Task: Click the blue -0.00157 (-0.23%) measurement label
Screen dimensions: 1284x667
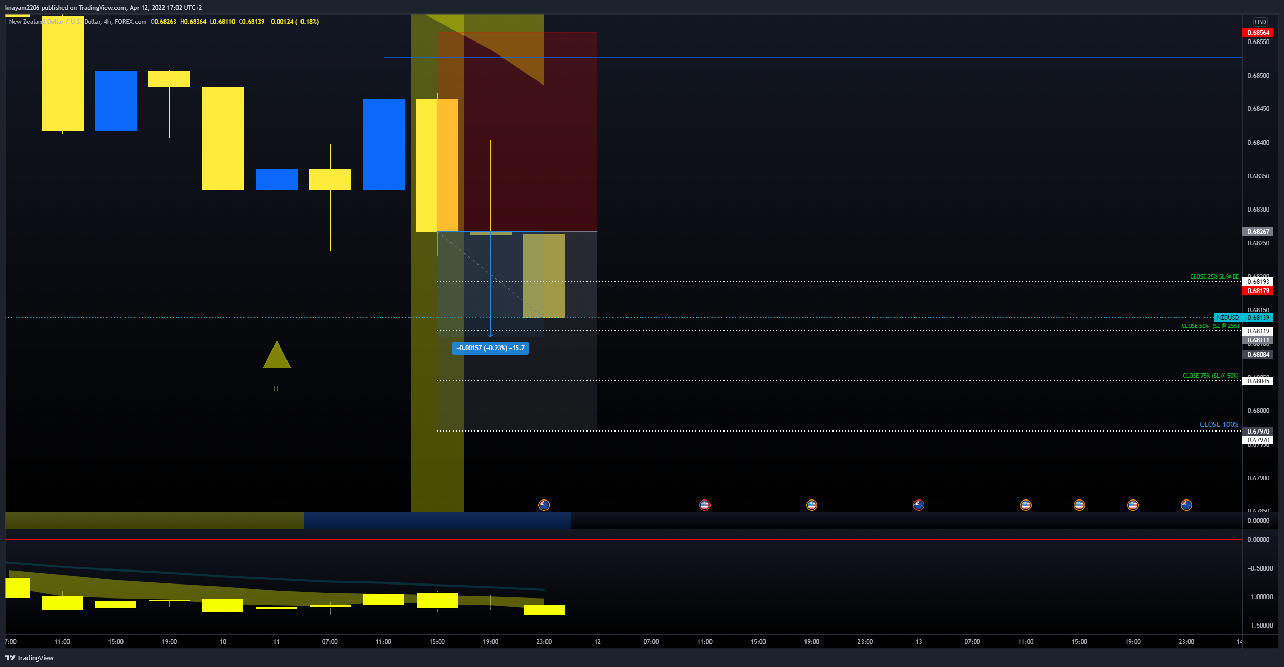Action: (x=490, y=348)
